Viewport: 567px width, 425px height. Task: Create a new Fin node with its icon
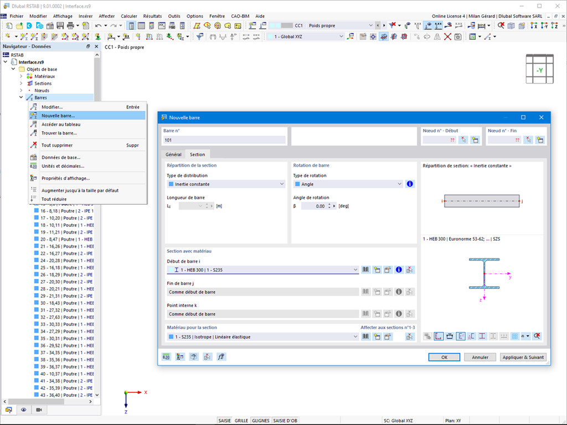tap(540, 140)
